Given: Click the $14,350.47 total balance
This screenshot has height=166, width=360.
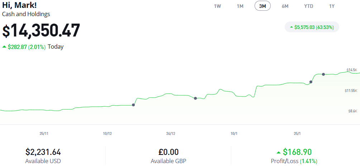Looking at the screenshot, I should pos(41,31).
